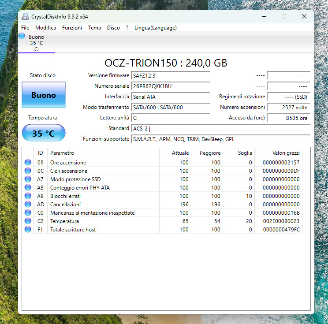This screenshot has height=324, width=328.
Task: Click raw value 0000000009DF
Action: tap(281, 171)
